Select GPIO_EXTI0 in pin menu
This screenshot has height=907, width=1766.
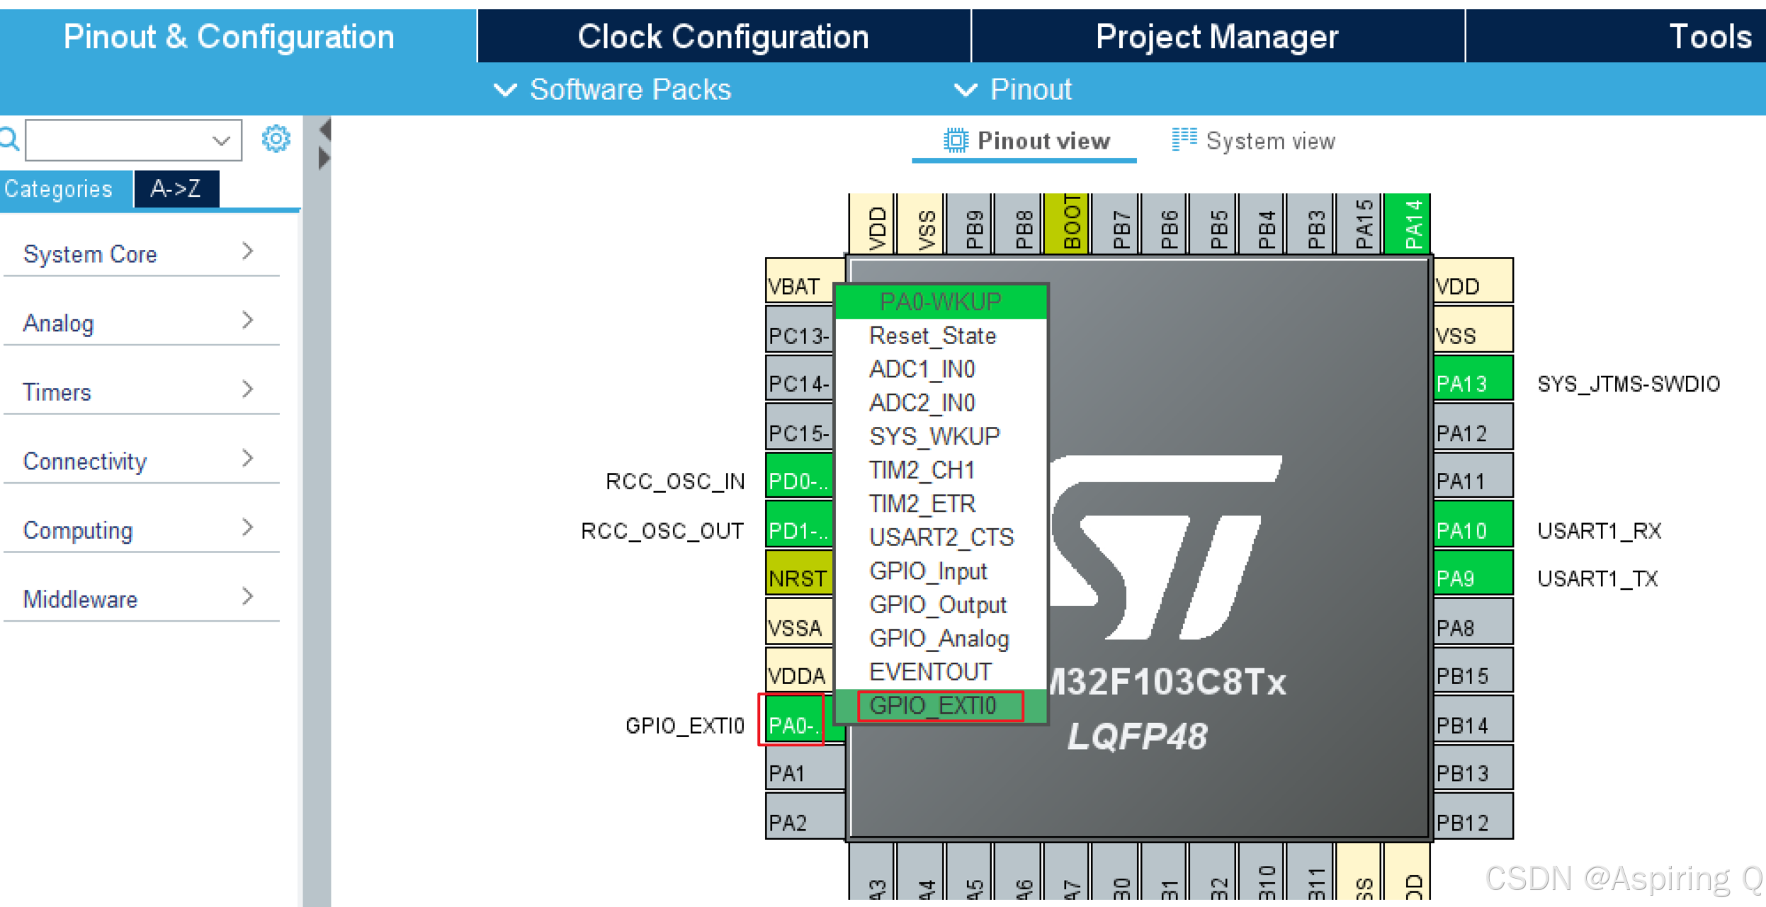941,706
